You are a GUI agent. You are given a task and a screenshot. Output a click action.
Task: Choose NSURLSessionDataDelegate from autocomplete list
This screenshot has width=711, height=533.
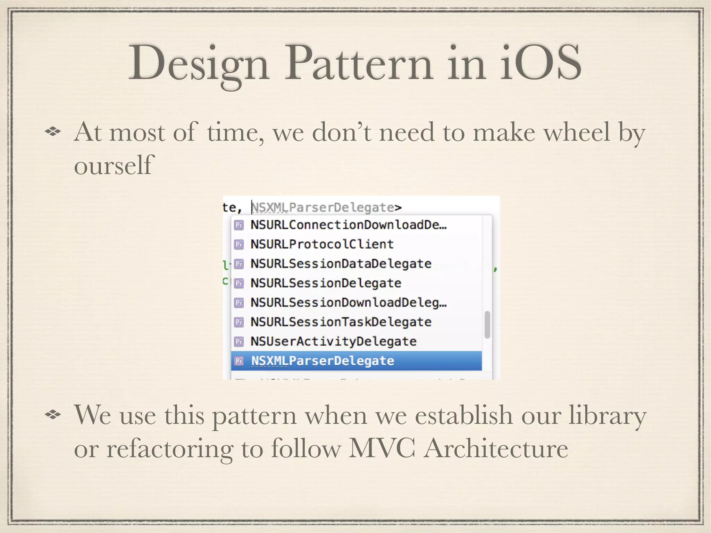[357, 264]
